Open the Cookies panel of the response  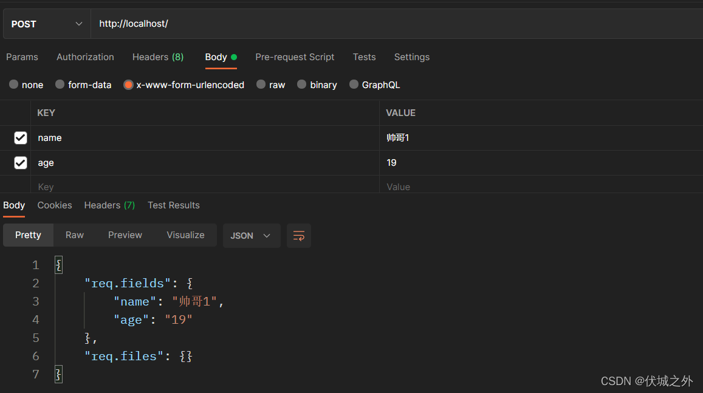(x=54, y=205)
